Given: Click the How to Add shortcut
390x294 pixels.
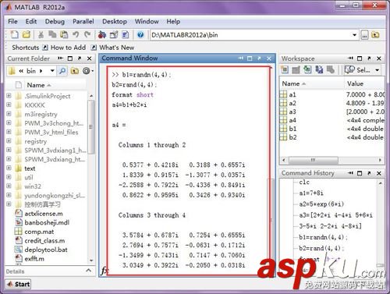Looking at the screenshot, I should pos(64,48).
